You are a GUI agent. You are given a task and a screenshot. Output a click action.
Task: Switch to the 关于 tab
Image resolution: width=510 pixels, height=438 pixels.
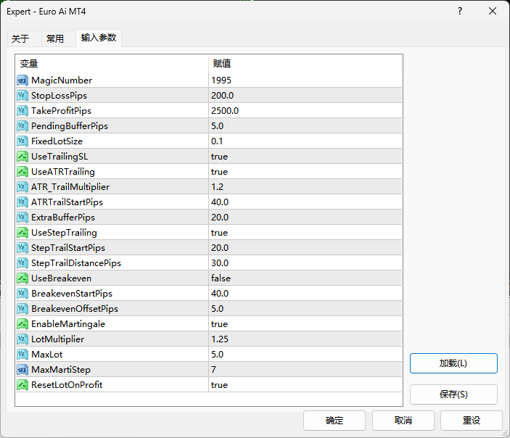20,39
